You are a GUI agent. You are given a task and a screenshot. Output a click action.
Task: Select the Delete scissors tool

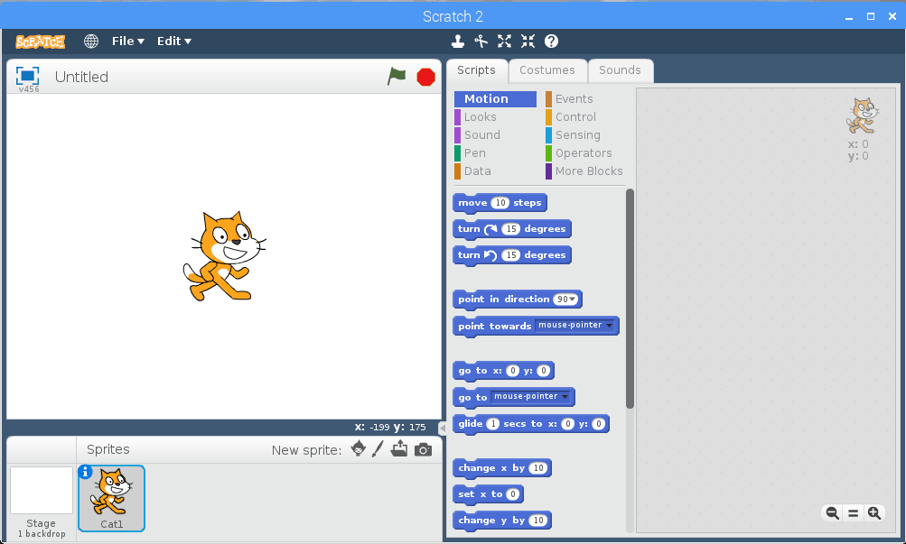[481, 41]
